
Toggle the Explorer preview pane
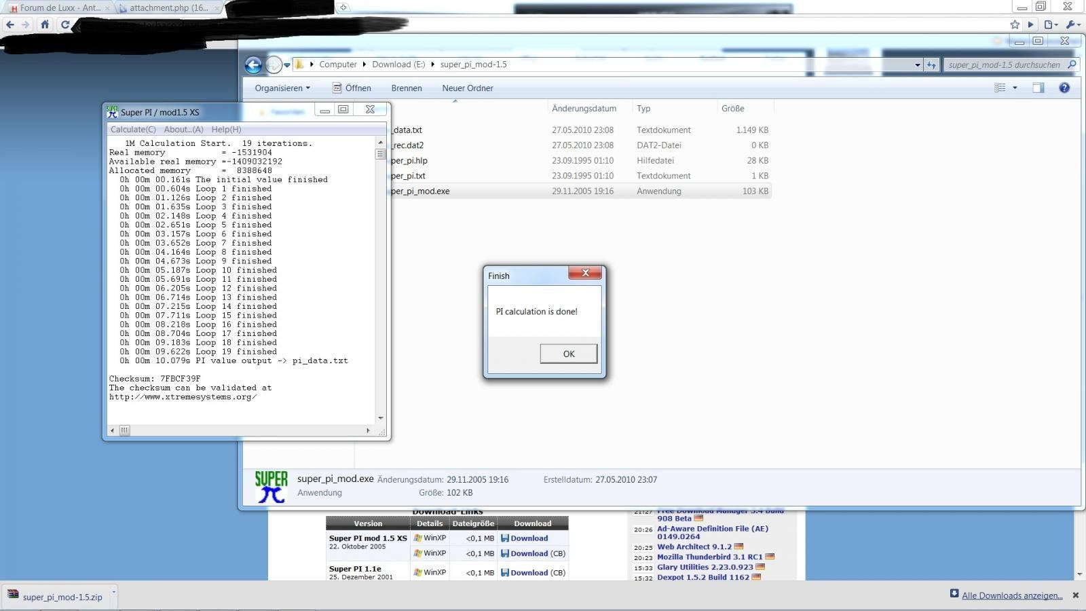pyautogui.click(x=1038, y=88)
